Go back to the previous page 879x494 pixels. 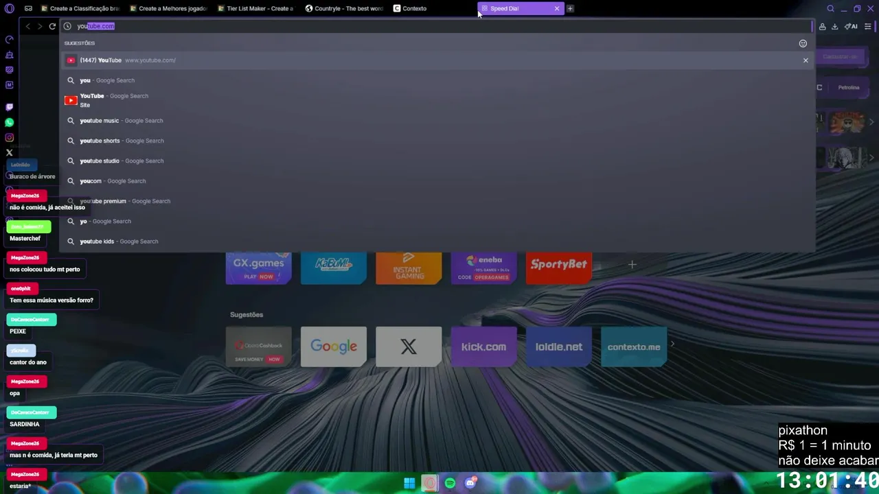[27, 26]
